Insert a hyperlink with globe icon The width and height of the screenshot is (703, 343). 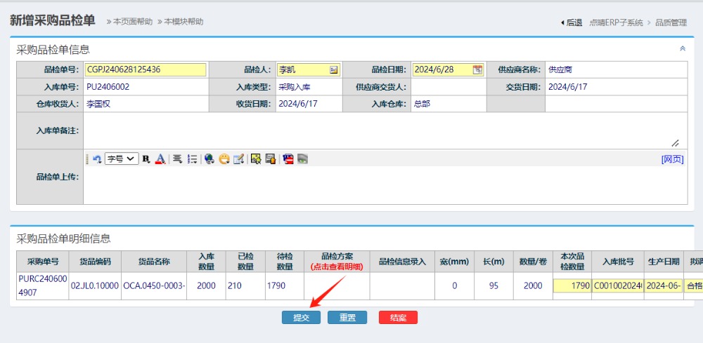click(x=209, y=159)
